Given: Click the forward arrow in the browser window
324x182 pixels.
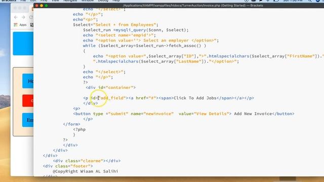Looking at the screenshot, I should [x=23, y=17].
